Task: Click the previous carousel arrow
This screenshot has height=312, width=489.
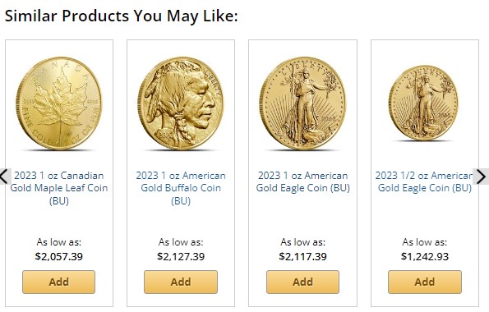Action: click(x=5, y=177)
